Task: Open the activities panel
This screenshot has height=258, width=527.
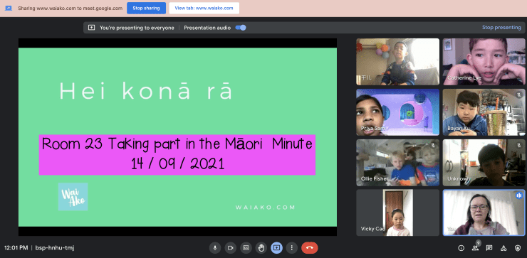Action: tap(503, 248)
